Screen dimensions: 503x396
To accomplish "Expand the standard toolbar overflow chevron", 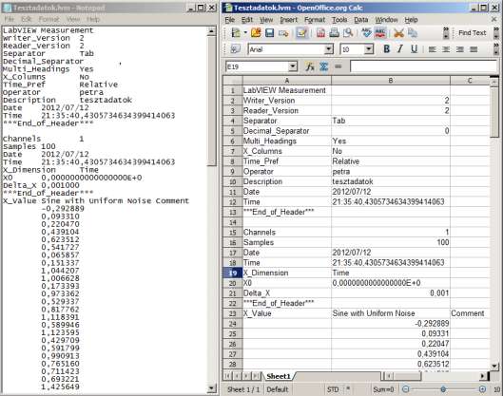I will pyautogui.click(x=446, y=32).
